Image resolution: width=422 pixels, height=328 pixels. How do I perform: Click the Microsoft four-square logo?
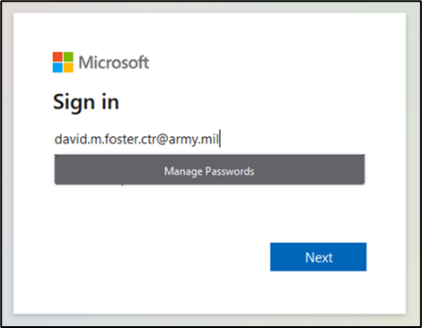63,62
